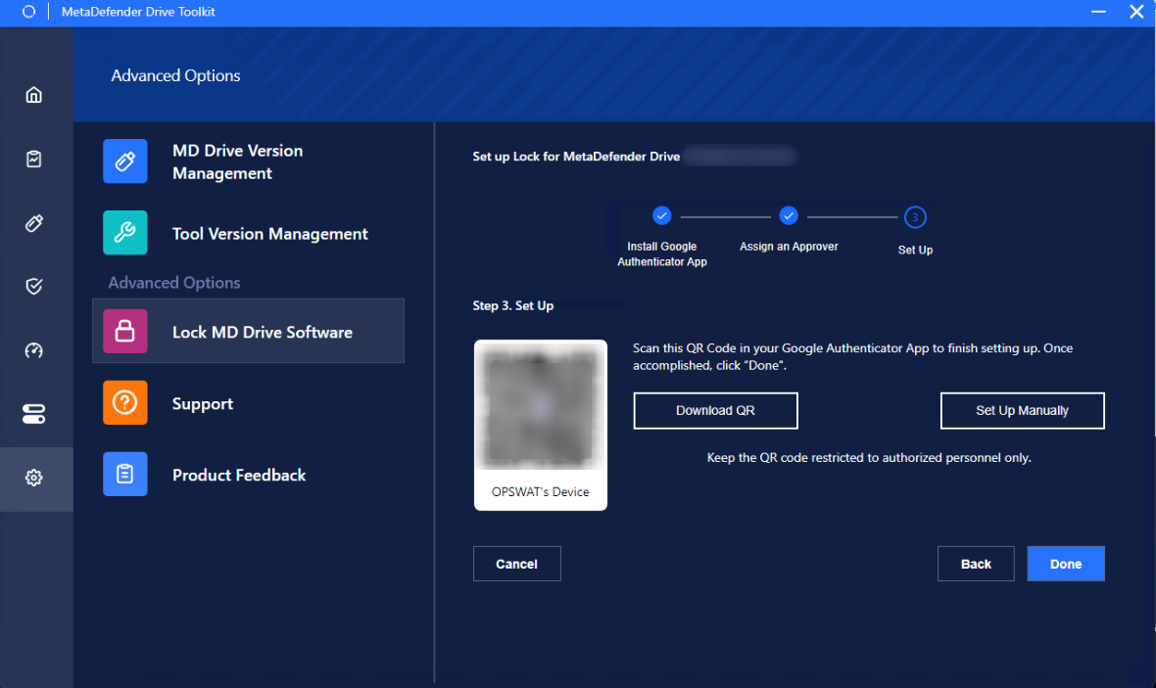1156x688 pixels.
Task: Click the teal wrench Tool Version icon
Action: [125, 233]
